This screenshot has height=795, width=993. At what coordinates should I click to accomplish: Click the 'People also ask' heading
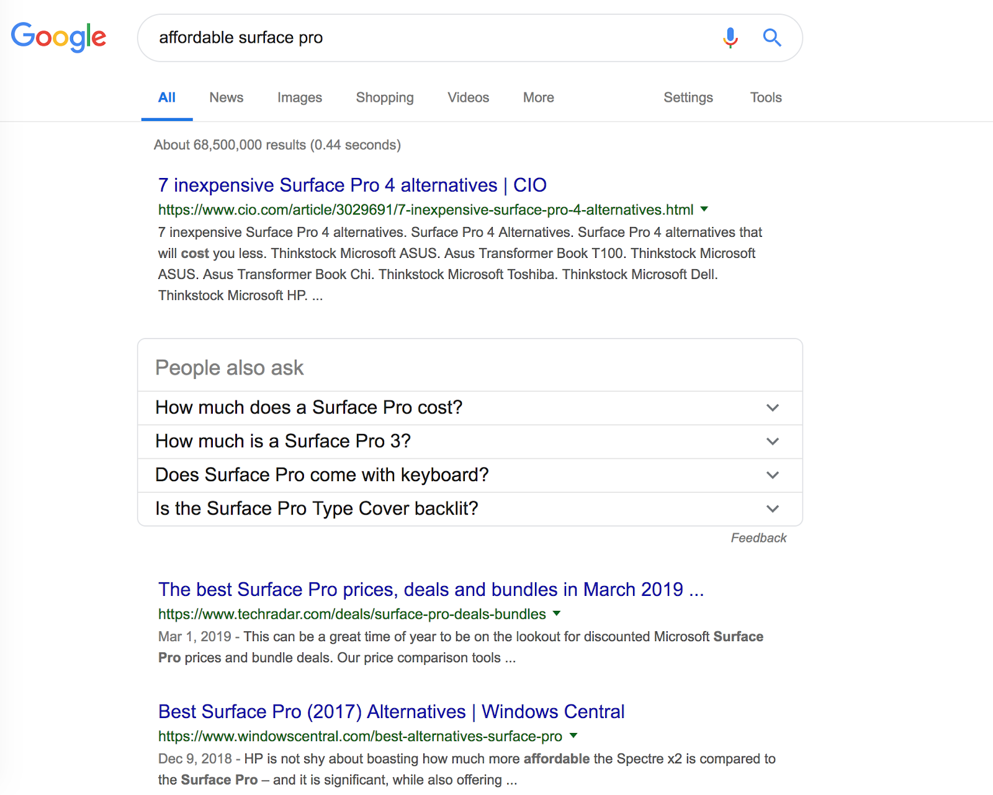(x=230, y=368)
